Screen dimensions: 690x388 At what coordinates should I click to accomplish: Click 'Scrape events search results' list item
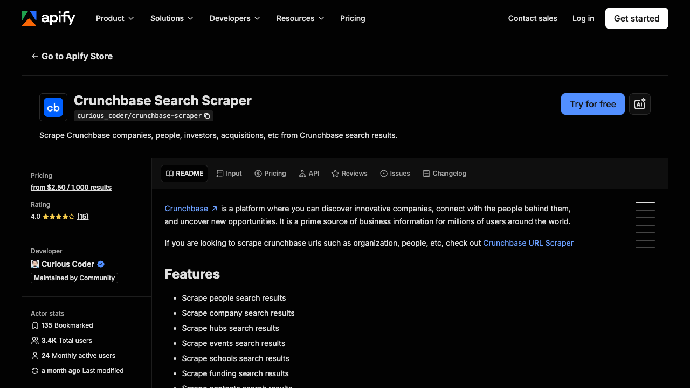233,343
